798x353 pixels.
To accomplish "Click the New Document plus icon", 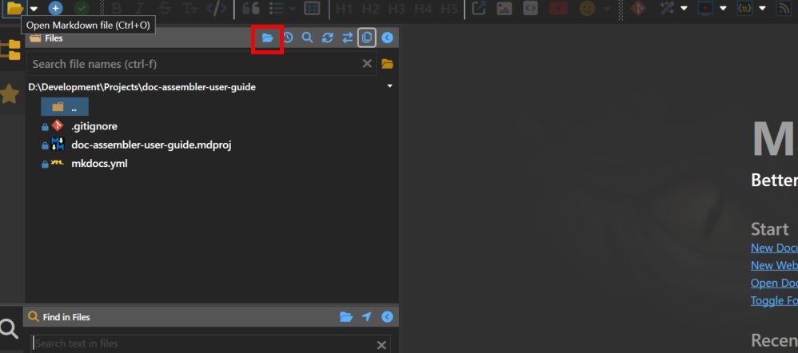I will (x=55, y=8).
